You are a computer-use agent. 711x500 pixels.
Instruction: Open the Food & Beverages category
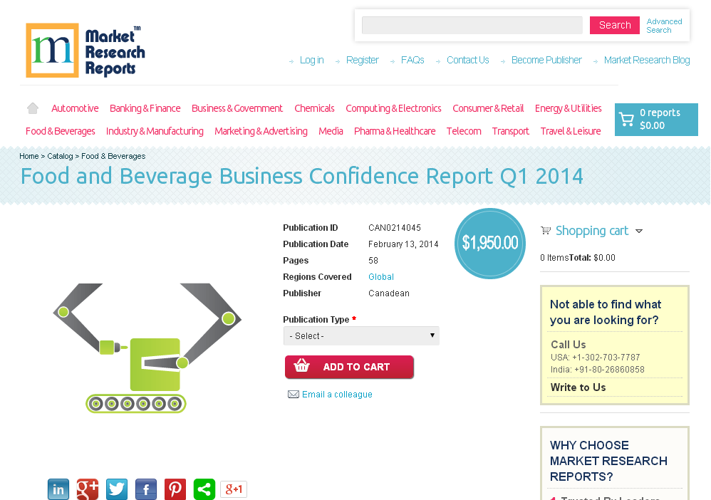60,131
